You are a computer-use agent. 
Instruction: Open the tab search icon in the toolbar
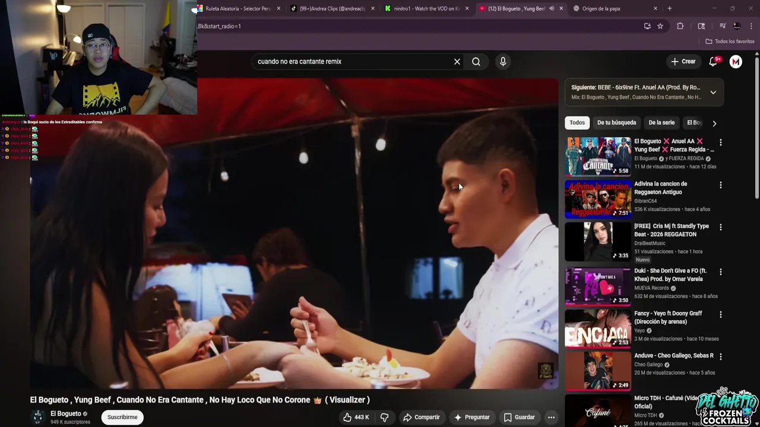point(701,26)
